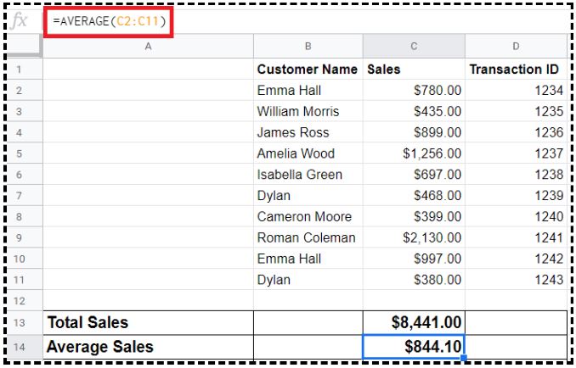This screenshot has width=576, height=368.
Task: Click the Customer Name header cell
Action: [x=308, y=70]
